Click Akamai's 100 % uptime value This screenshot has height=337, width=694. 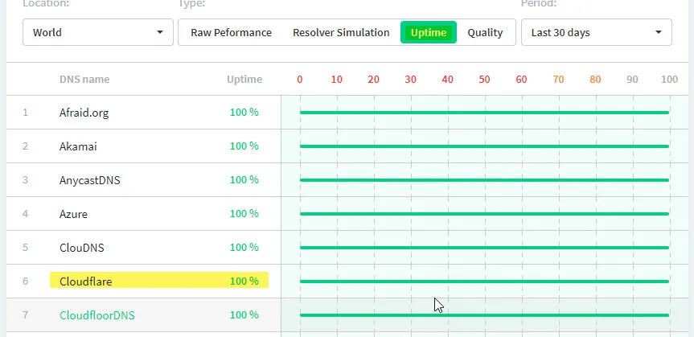(244, 146)
